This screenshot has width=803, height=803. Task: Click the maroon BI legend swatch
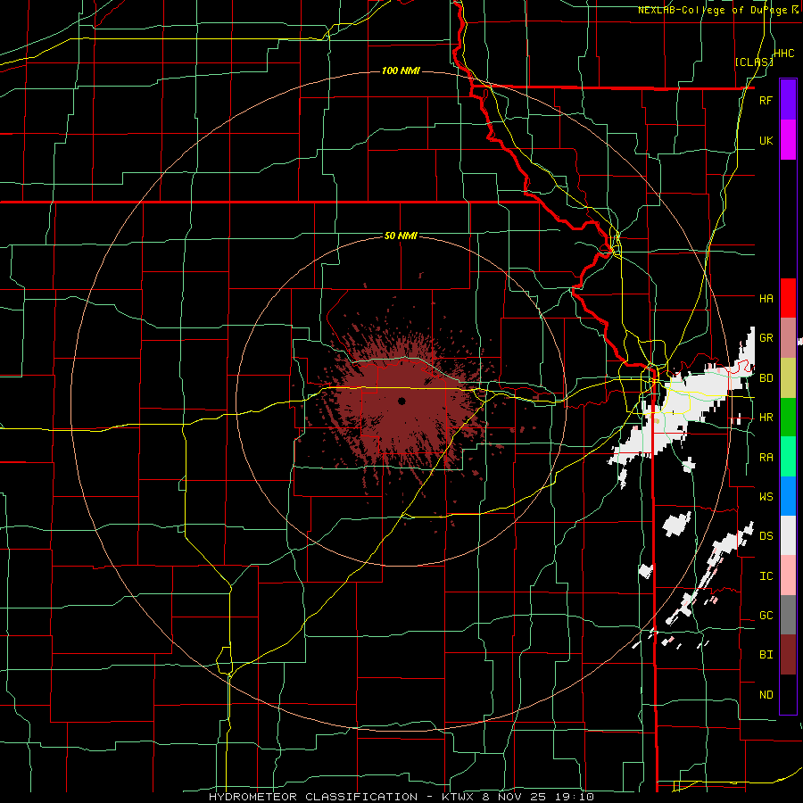788,655
